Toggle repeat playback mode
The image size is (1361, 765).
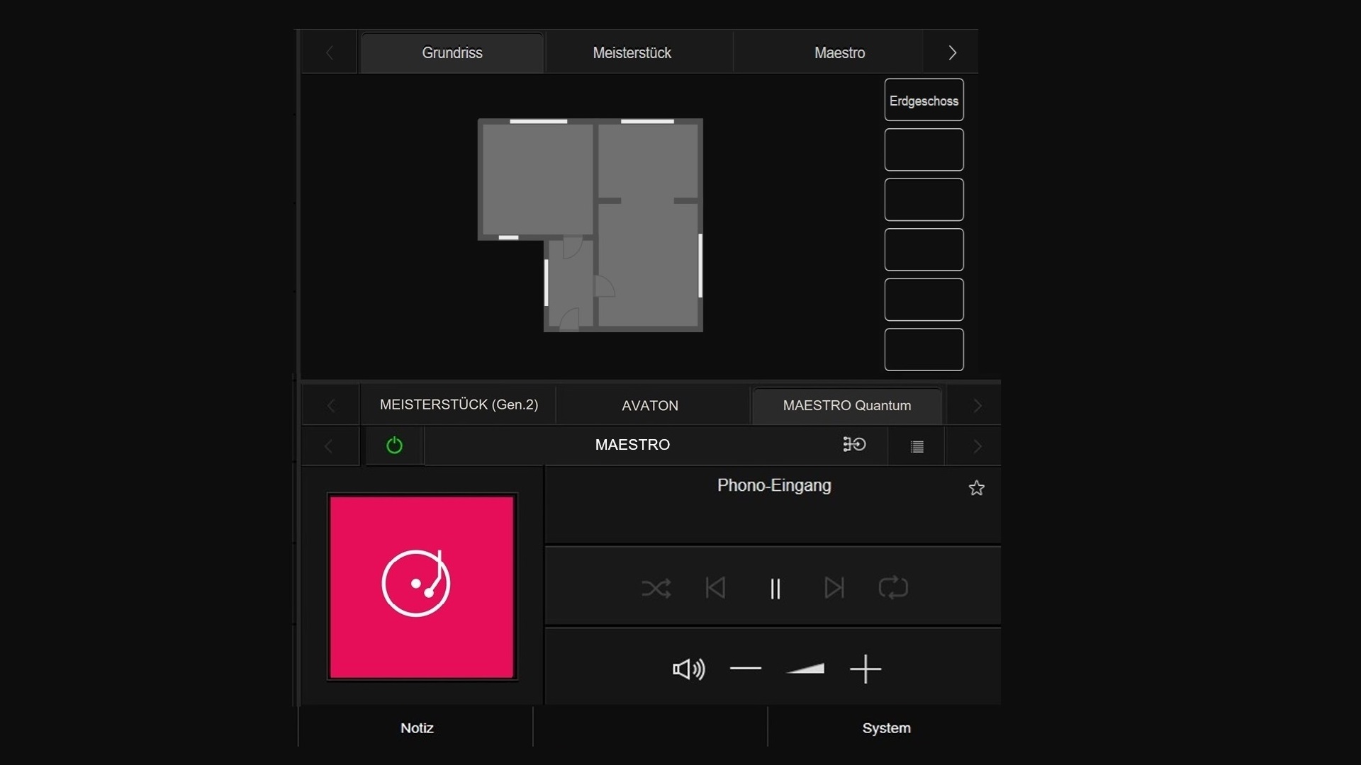(x=893, y=588)
